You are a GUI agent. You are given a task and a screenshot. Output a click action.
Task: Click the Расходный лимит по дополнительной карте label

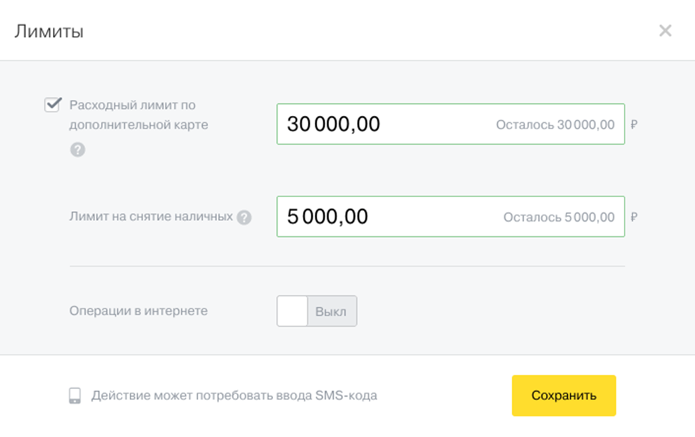(x=138, y=115)
